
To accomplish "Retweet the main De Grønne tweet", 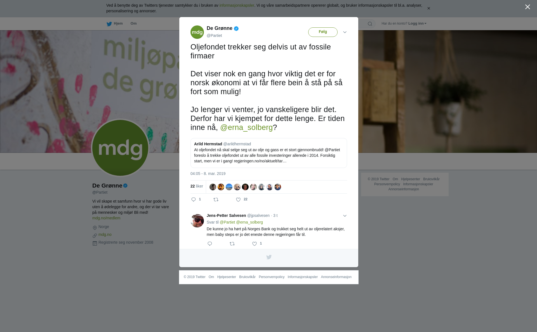I will click(216, 200).
